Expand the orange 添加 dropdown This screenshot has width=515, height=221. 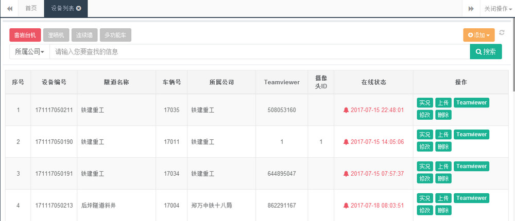tap(479, 35)
